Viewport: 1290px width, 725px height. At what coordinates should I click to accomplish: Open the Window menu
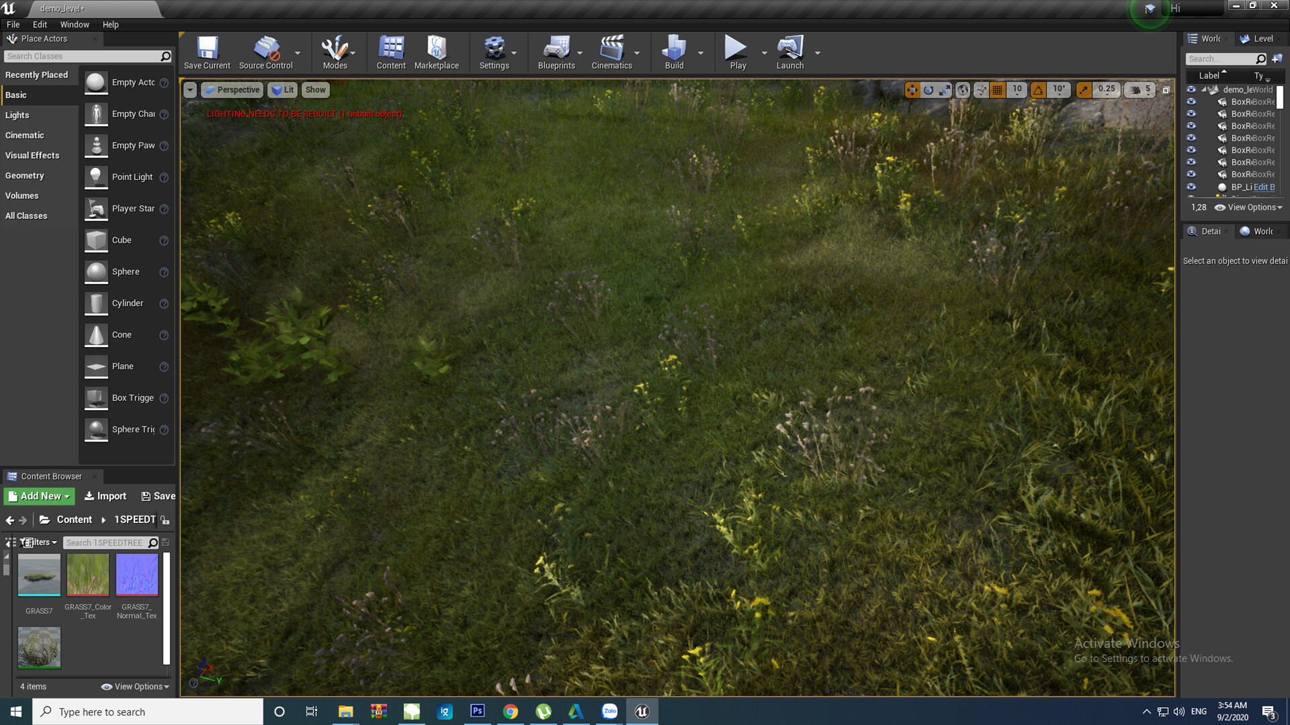(x=75, y=24)
